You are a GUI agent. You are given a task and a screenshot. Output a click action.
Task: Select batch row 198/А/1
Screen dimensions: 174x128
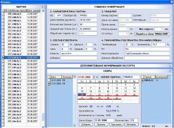[x=22, y=74]
